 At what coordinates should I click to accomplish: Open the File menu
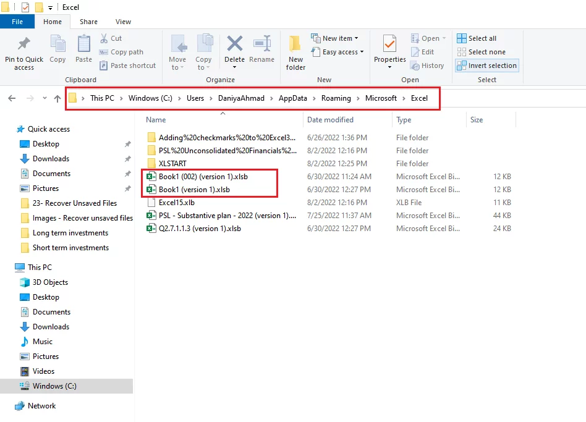(17, 21)
